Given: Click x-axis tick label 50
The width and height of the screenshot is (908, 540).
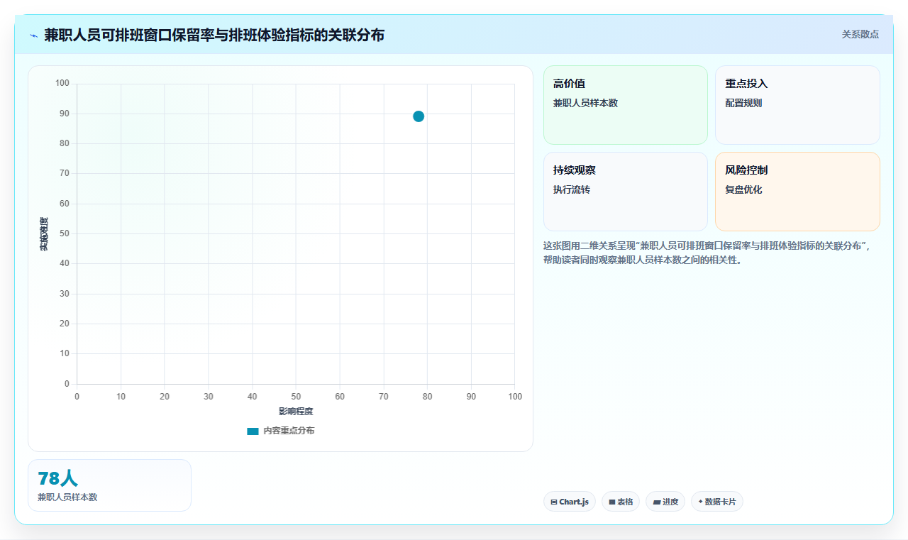Looking at the screenshot, I should [296, 397].
